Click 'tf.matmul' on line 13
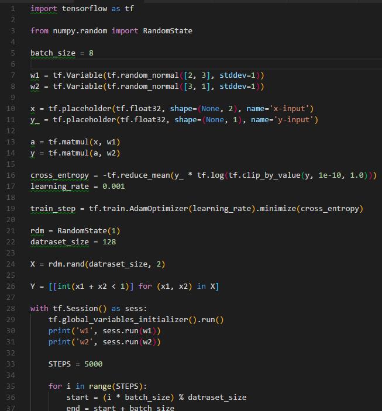Screen dimensions: 382x411 [x=69, y=142]
